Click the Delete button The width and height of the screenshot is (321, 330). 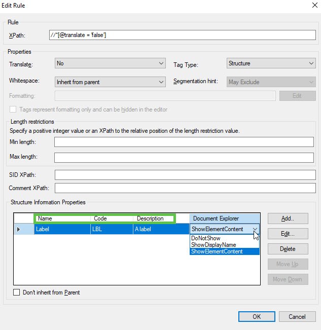tap(288, 249)
